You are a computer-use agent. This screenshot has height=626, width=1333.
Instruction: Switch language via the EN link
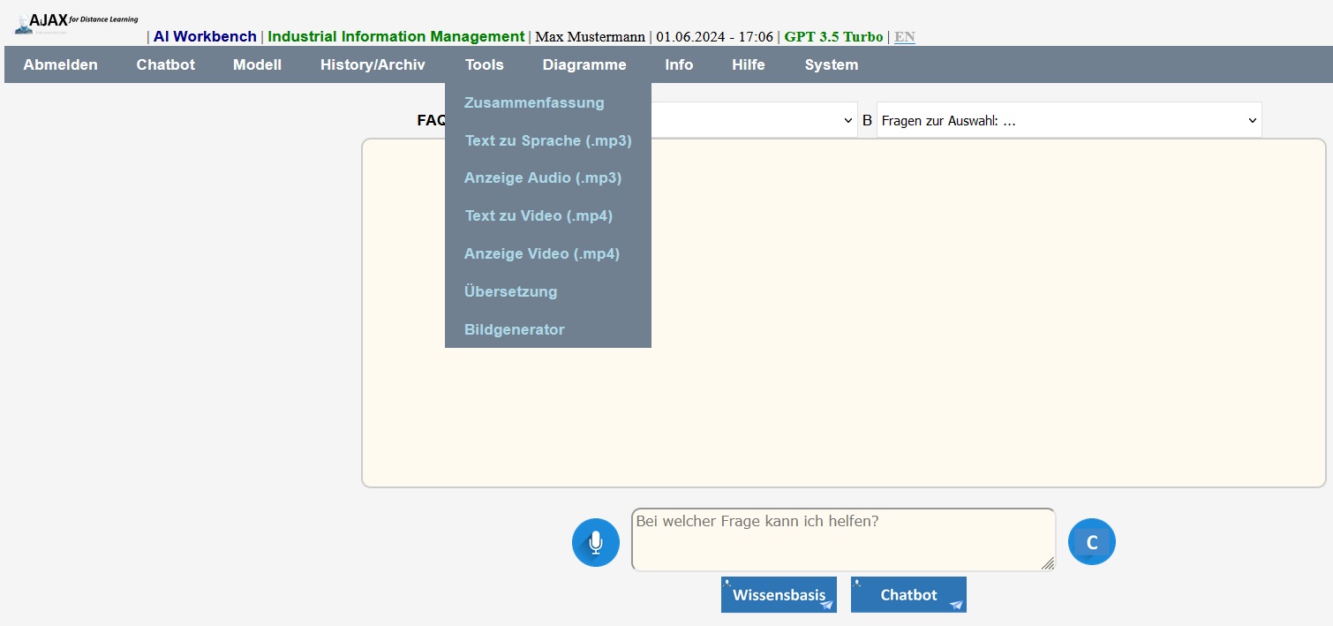[904, 37]
